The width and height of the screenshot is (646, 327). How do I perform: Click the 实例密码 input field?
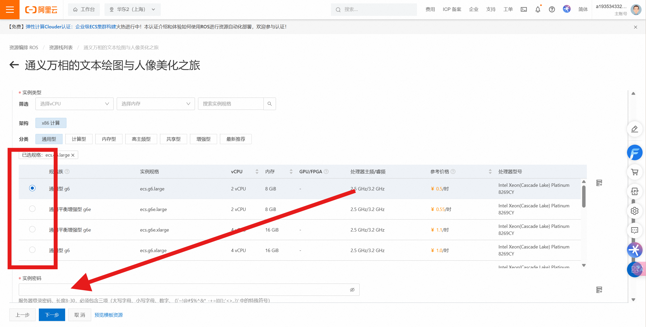[x=182, y=290]
